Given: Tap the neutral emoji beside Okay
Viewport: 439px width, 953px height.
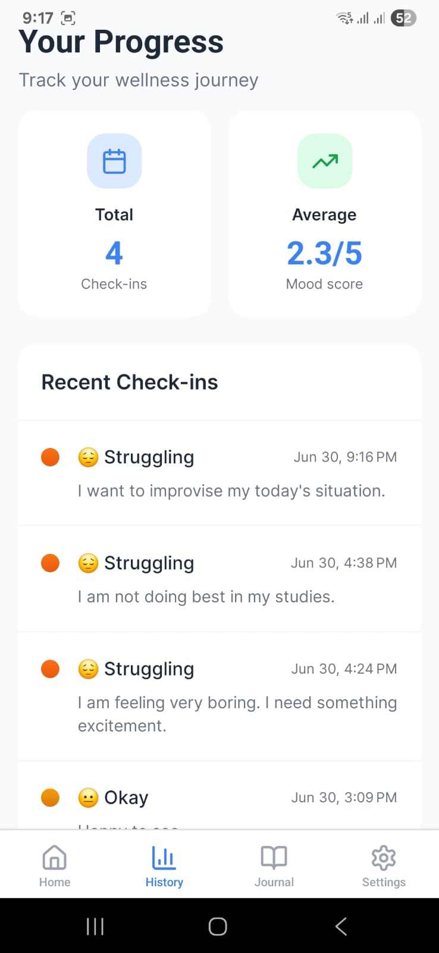Looking at the screenshot, I should [x=88, y=798].
